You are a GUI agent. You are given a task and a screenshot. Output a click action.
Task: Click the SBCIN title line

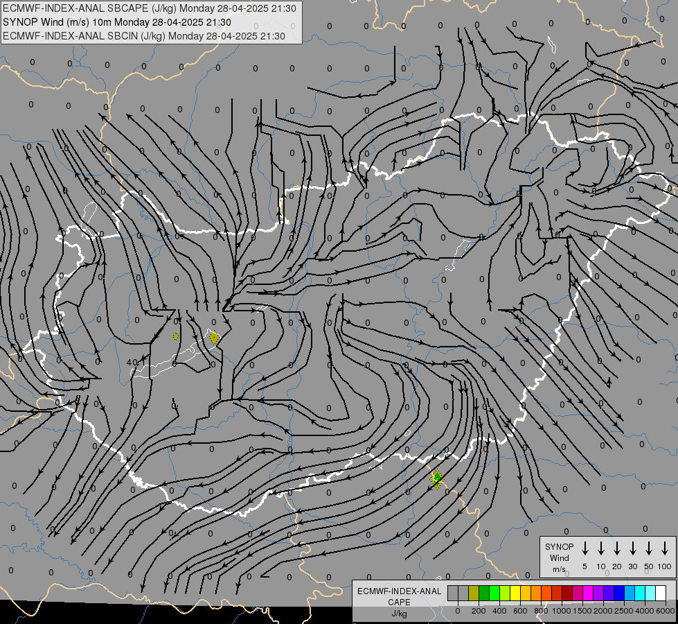click(144, 36)
